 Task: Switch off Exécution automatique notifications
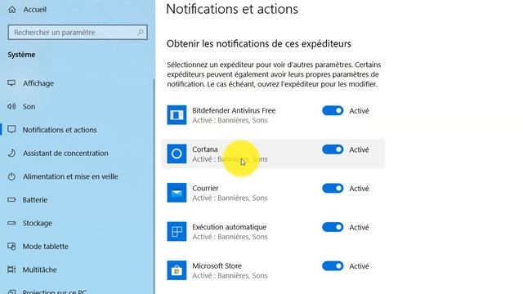(x=333, y=227)
